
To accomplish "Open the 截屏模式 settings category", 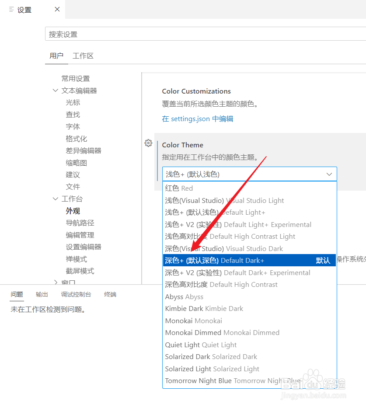I will 80,271.
